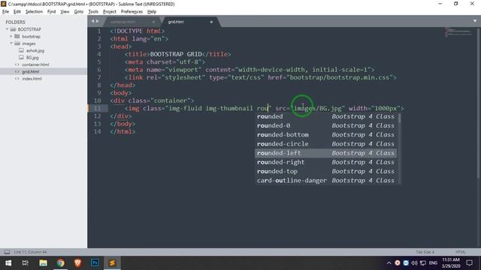Click line number 11 in the gutter

[97, 108]
